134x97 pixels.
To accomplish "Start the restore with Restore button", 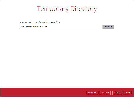I will pyautogui.click(x=105, y=93).
